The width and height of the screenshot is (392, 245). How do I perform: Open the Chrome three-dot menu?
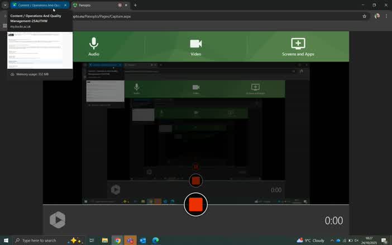386,16
